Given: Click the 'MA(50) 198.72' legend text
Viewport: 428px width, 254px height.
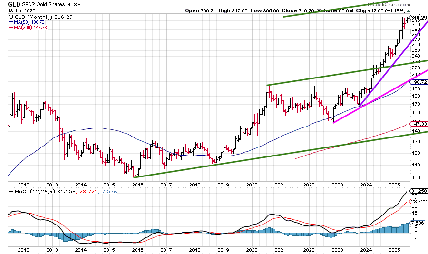Looking at the screenshot, I should [29, 22].
